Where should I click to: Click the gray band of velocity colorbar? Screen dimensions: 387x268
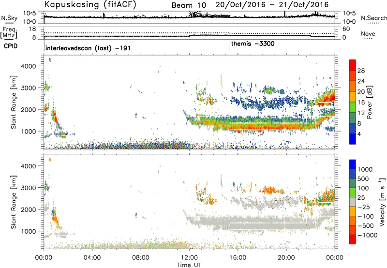[353, 202]
